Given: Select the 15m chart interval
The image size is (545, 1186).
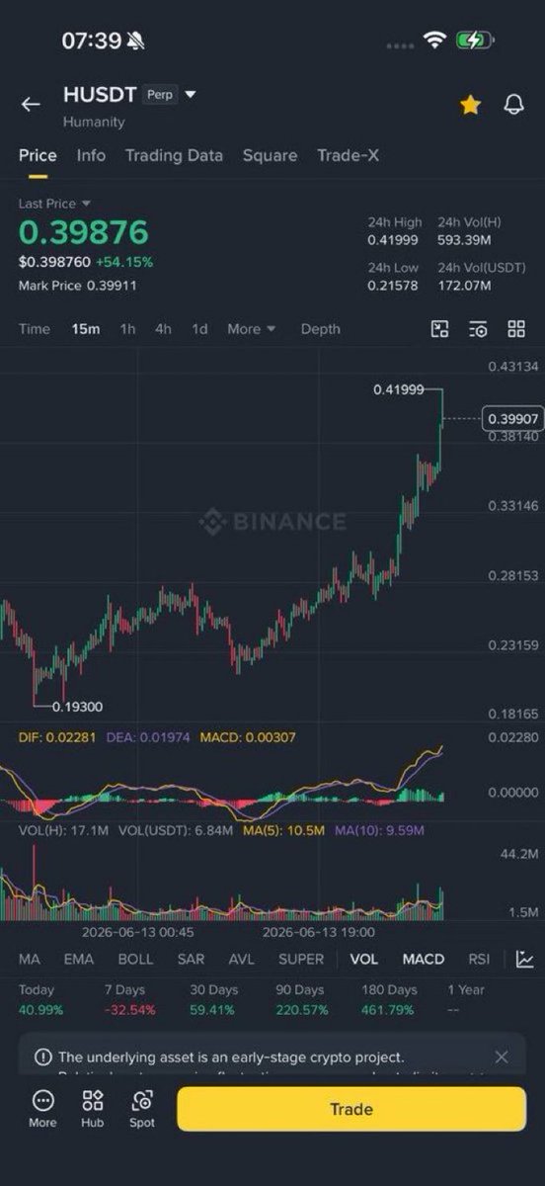Looking at the screenshot, I should pos(86,329).
